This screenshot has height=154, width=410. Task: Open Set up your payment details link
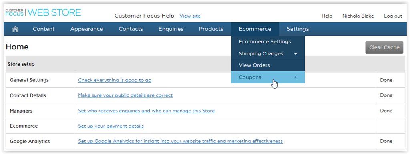click(111, 126)
